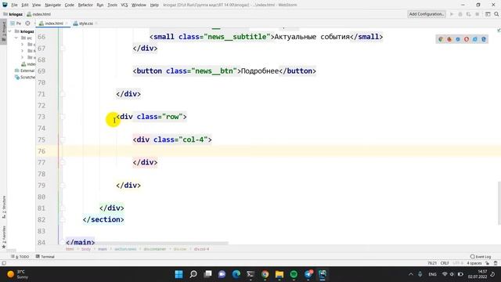
Task: Expand the second subfolder under src
Action: [x=23, y=51]
